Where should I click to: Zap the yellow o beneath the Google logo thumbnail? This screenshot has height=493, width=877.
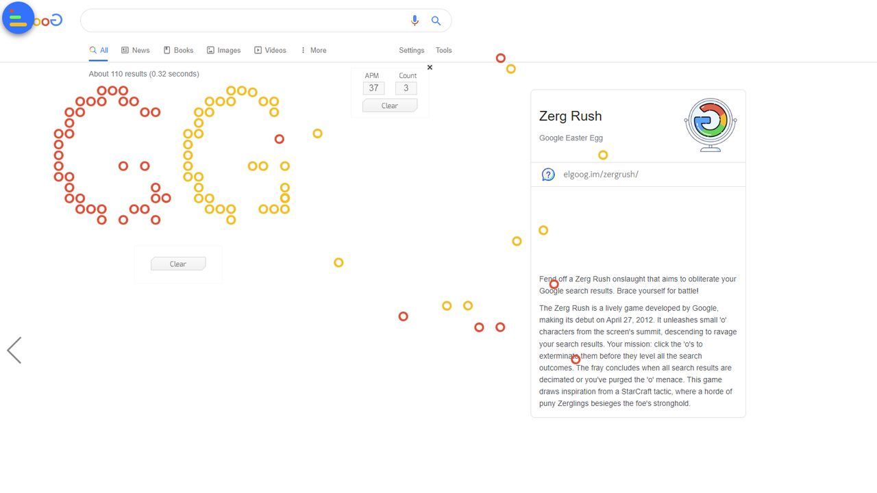[x=603, y=155]
